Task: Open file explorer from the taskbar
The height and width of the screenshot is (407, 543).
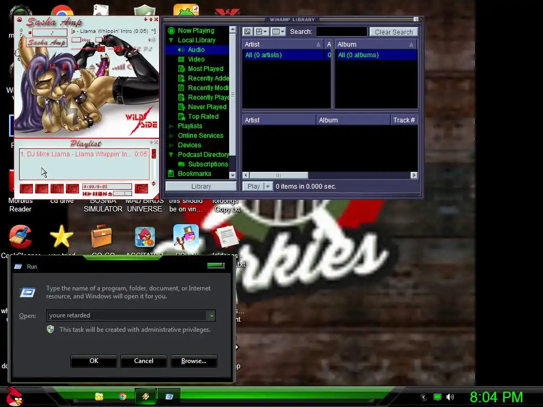Action: pos(99,396)
